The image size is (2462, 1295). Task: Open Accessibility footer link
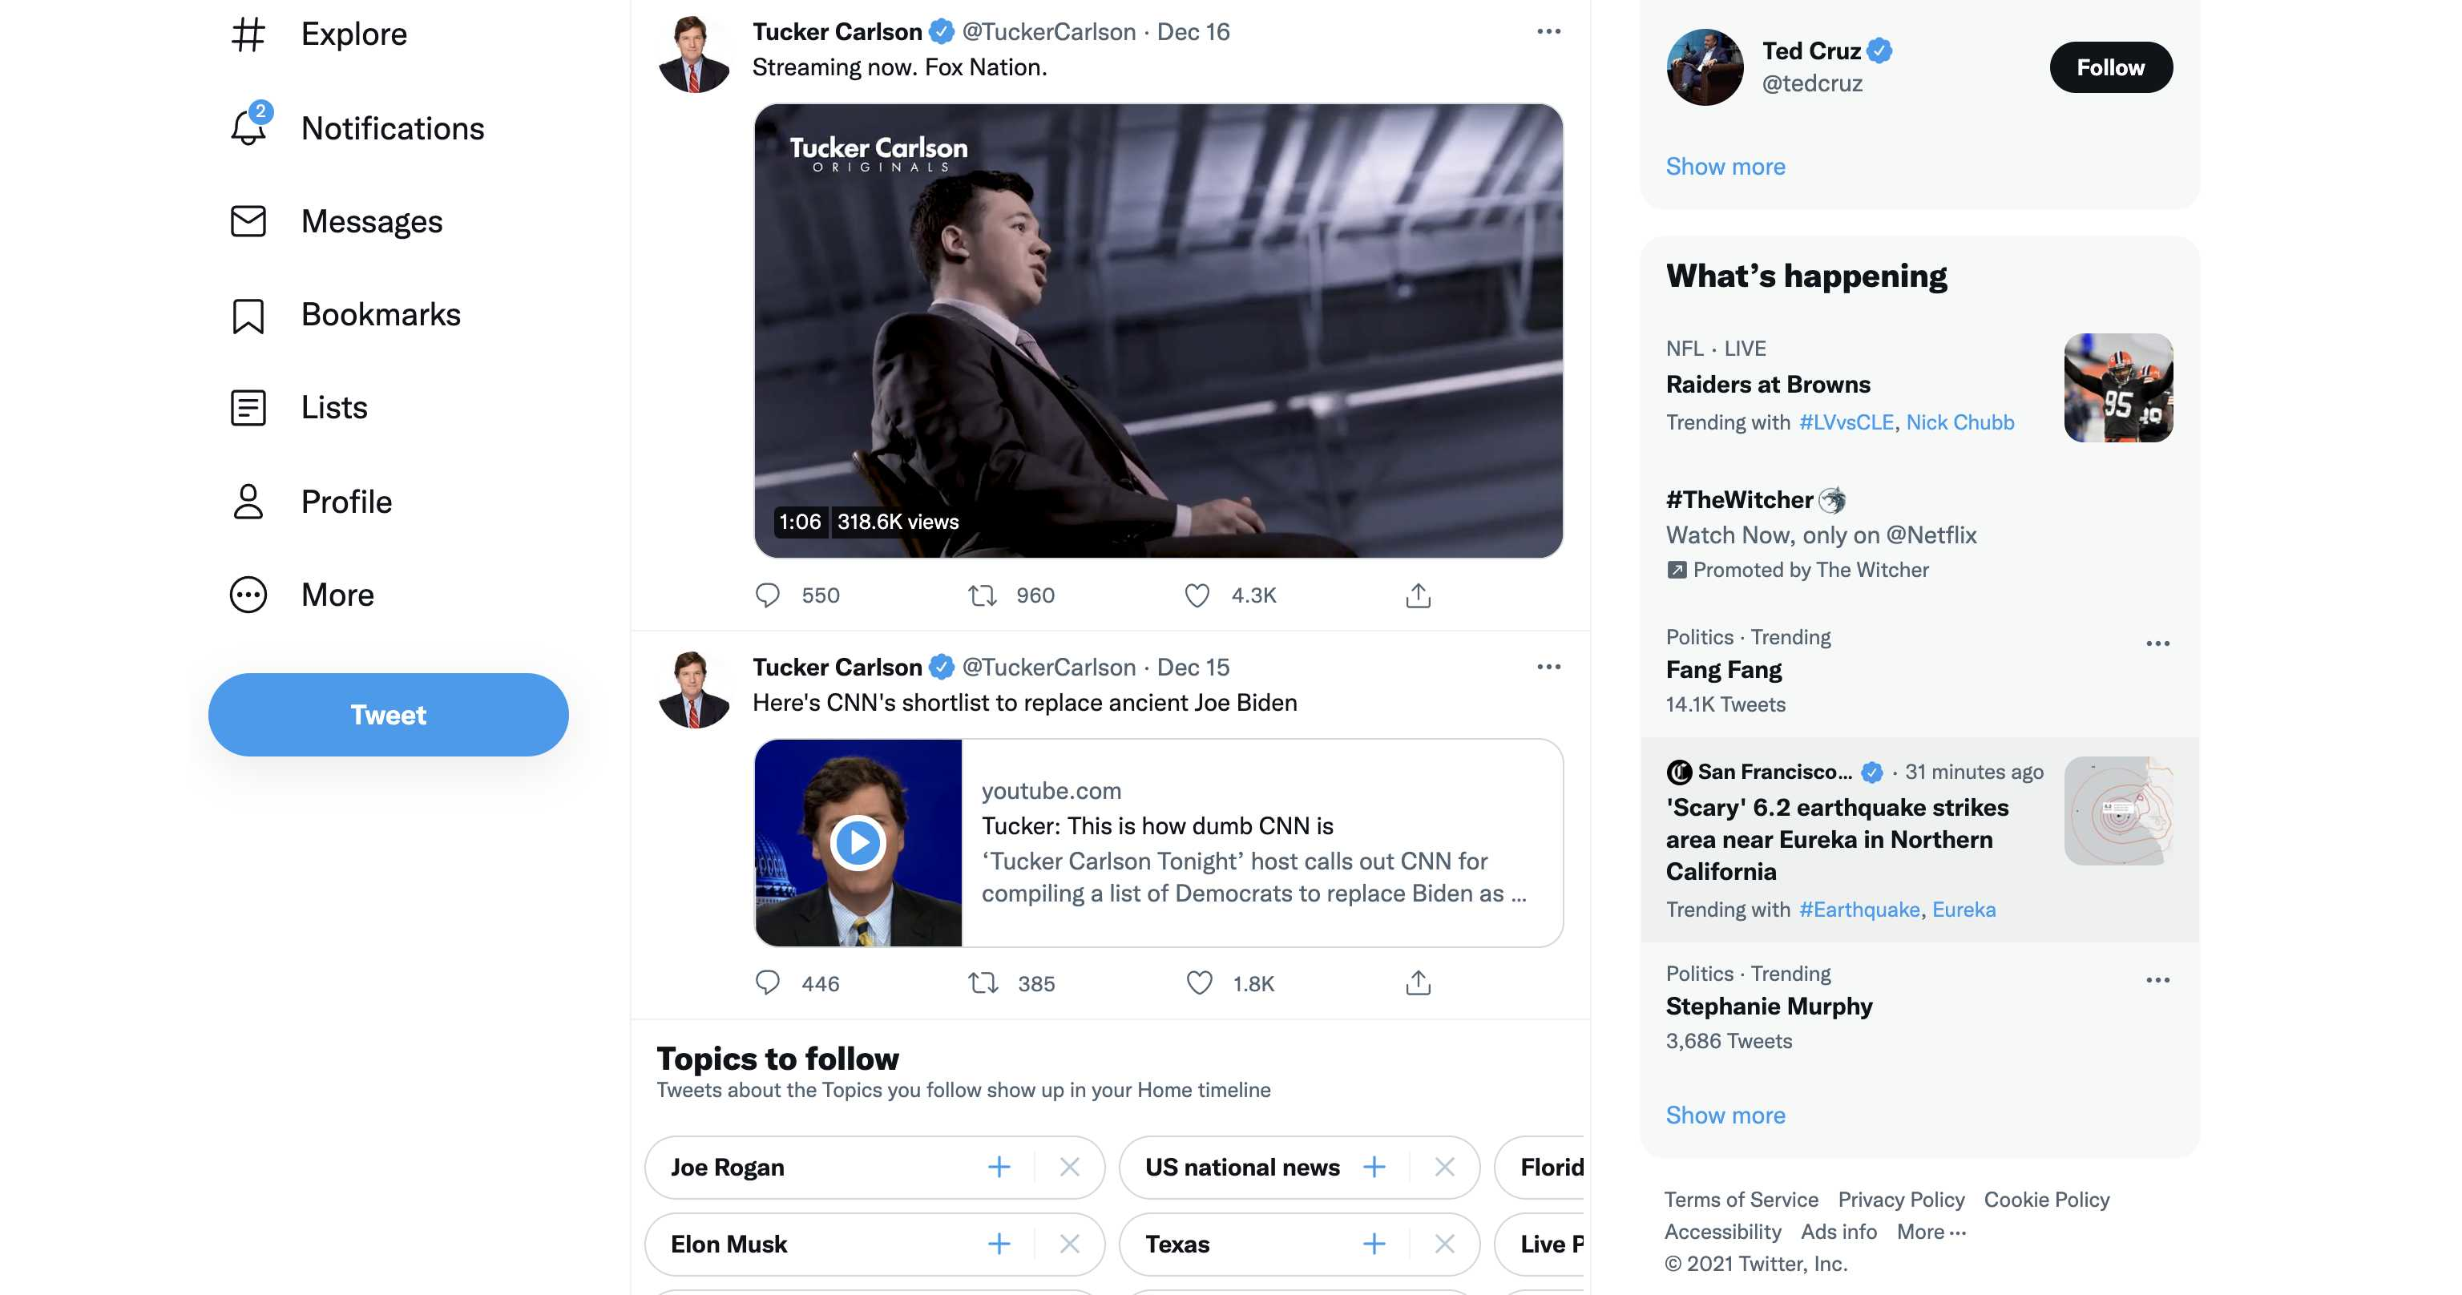tap(1722, 1232)
